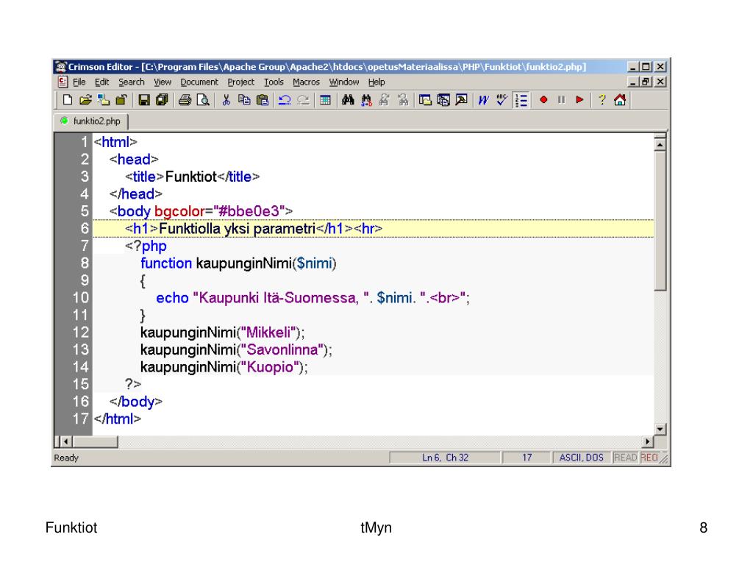The height and width of the screenshot is (565, 753).
Task: Click the horizontal scrollbar left arrow
Action: tap(66, 441)
